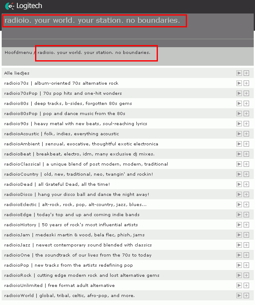Open the Alle liedjes entry
Image resolution: width=255 pixels, height=305 pixels.
click(17, 73)
